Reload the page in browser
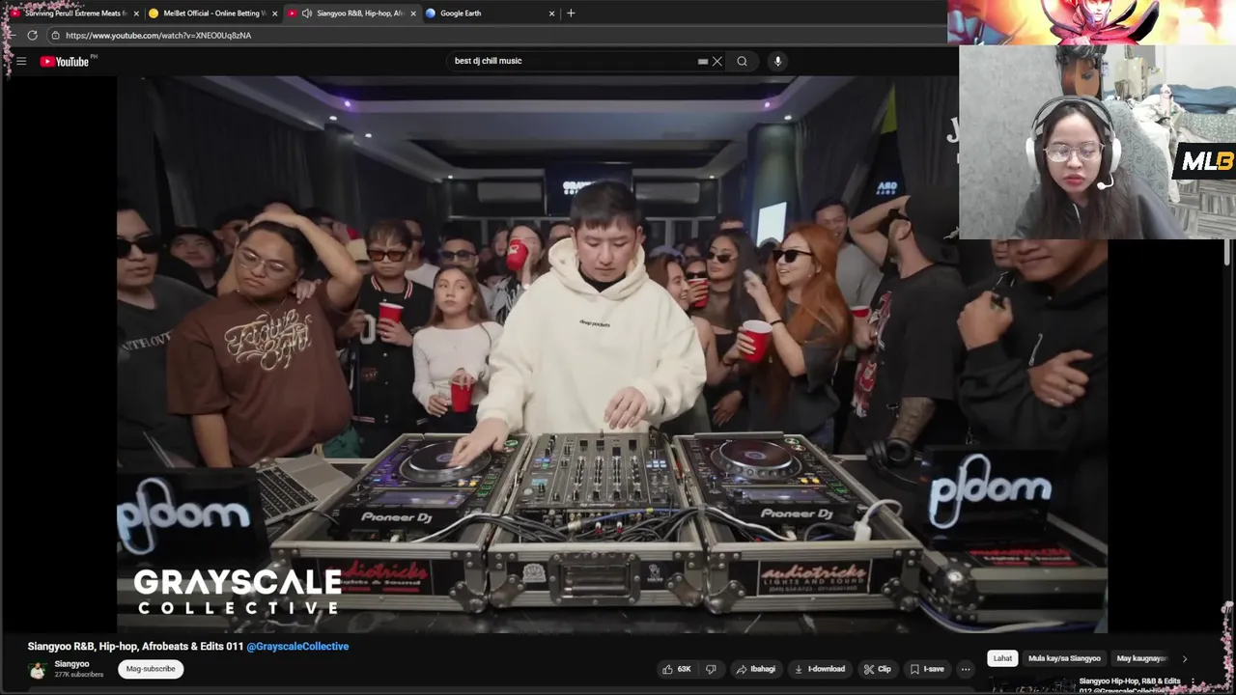This screenshot has width=1236, height=695. pyautogui.click(x=32, y=35)
